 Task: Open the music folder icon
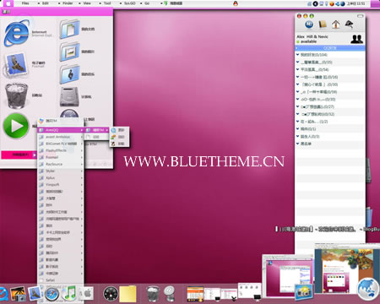69,74
